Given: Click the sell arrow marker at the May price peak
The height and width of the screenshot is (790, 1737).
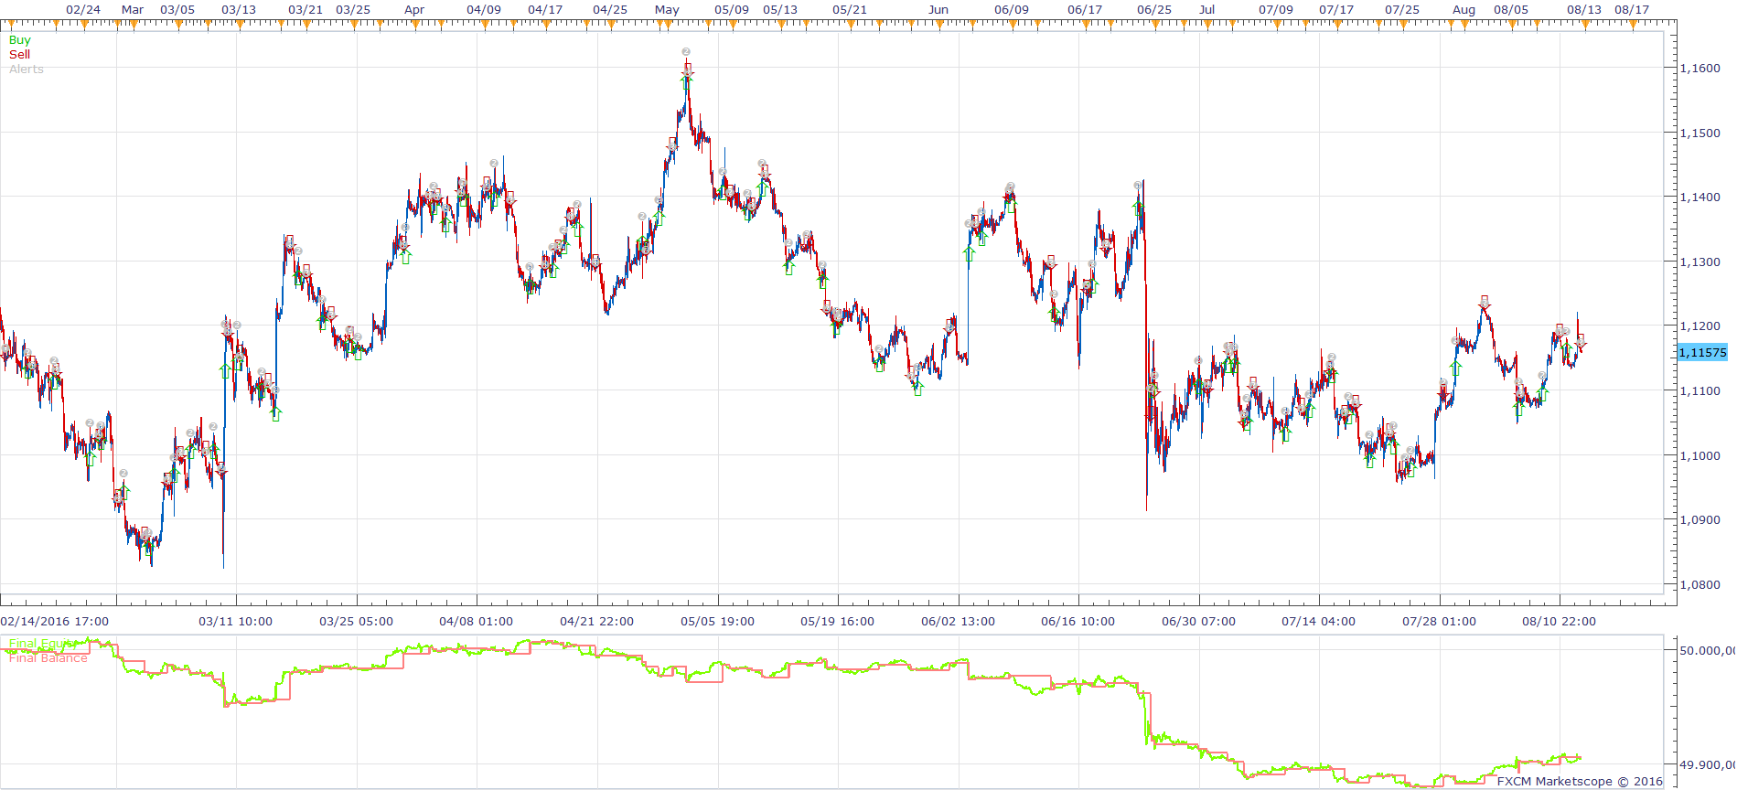Looking at the screenshot, I should point(687,69).
